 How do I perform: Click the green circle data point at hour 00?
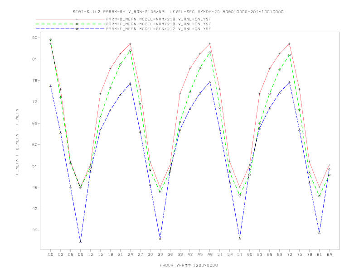tap(51, 39)
